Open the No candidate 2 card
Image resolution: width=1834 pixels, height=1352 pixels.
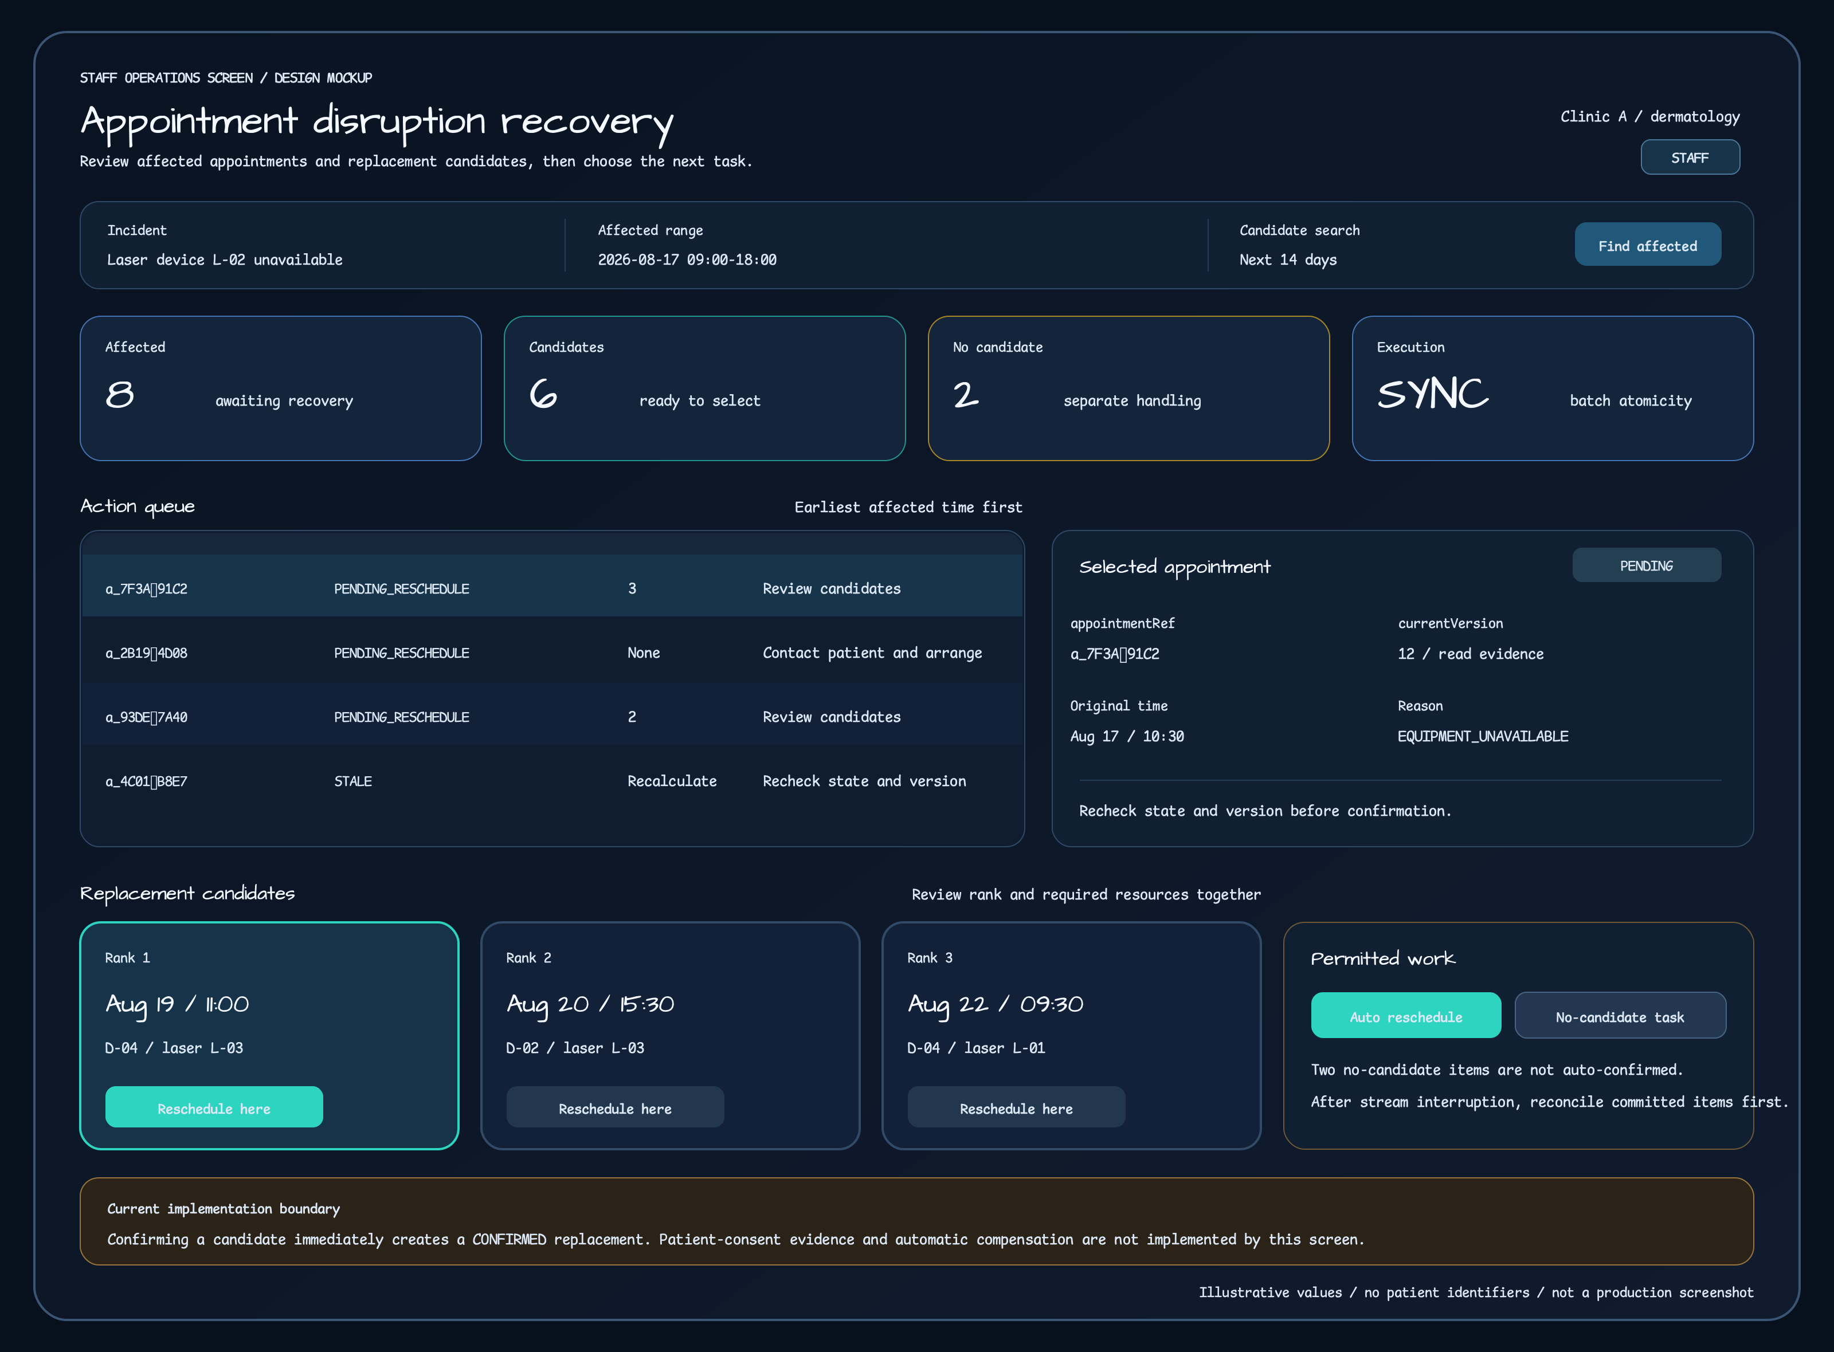1128,388
